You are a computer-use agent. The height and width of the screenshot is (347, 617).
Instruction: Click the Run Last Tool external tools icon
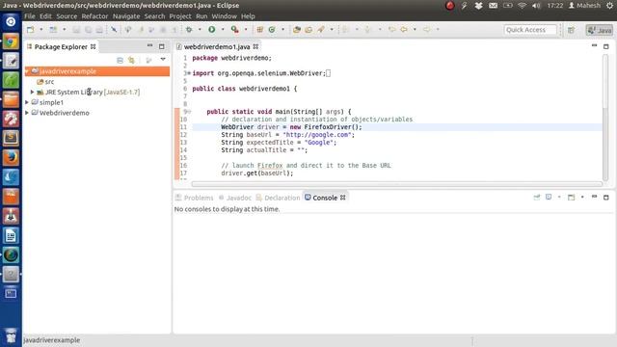[x=235, y=30]
